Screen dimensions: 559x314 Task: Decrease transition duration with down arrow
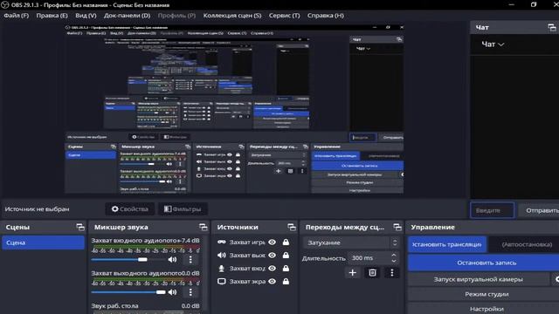[394, 261]
